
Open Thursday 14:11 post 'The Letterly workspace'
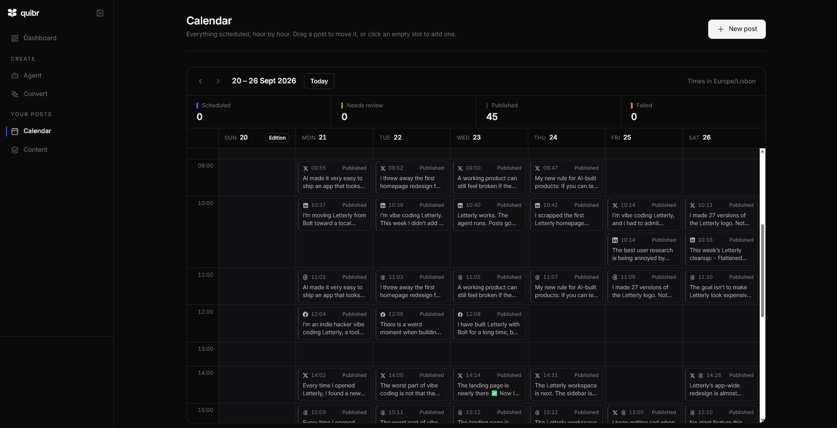pyautogui.click(x=567, y=385)
